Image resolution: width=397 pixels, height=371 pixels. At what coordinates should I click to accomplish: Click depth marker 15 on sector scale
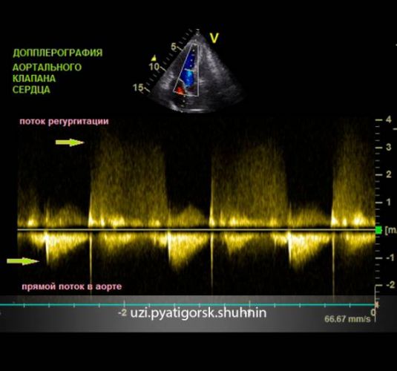138,88
